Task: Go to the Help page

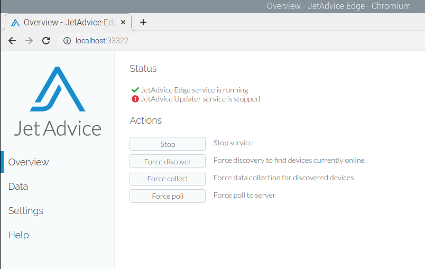Action: (19, 235)
